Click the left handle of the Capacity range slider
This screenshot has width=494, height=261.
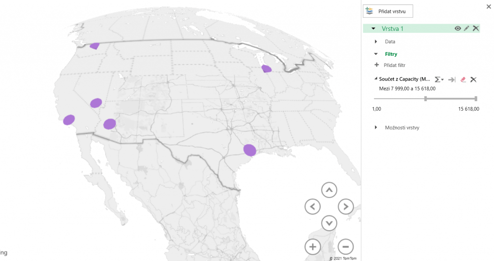425,99
